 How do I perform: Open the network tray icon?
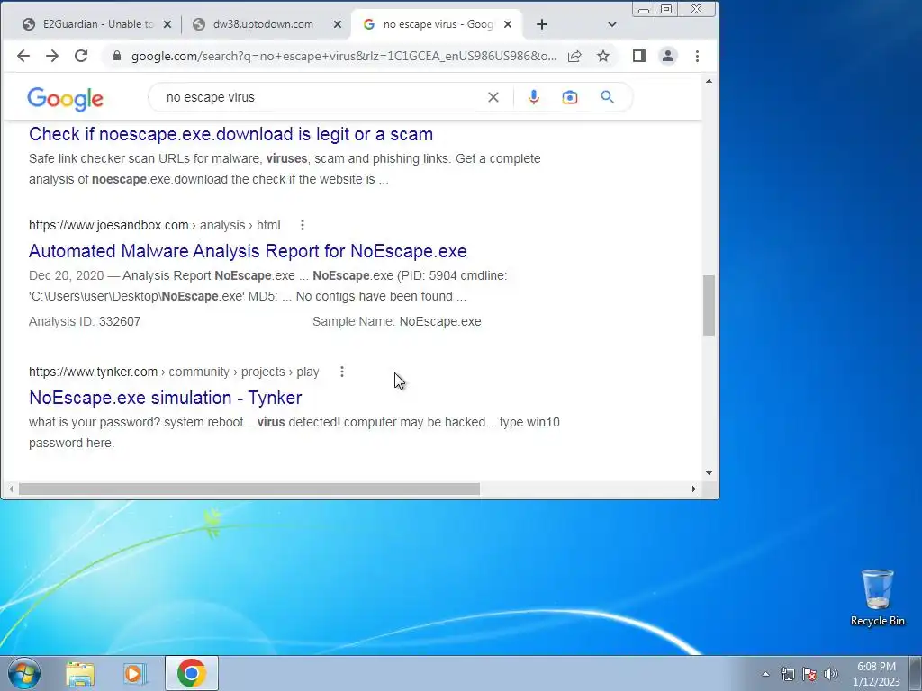[x=787, y=674]
